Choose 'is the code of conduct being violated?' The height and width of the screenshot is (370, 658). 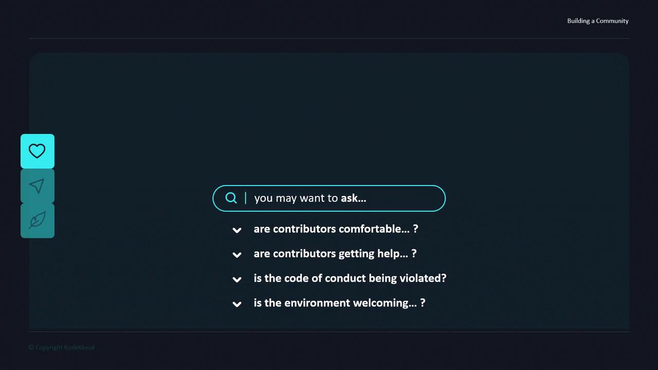(x=350, y=279)
